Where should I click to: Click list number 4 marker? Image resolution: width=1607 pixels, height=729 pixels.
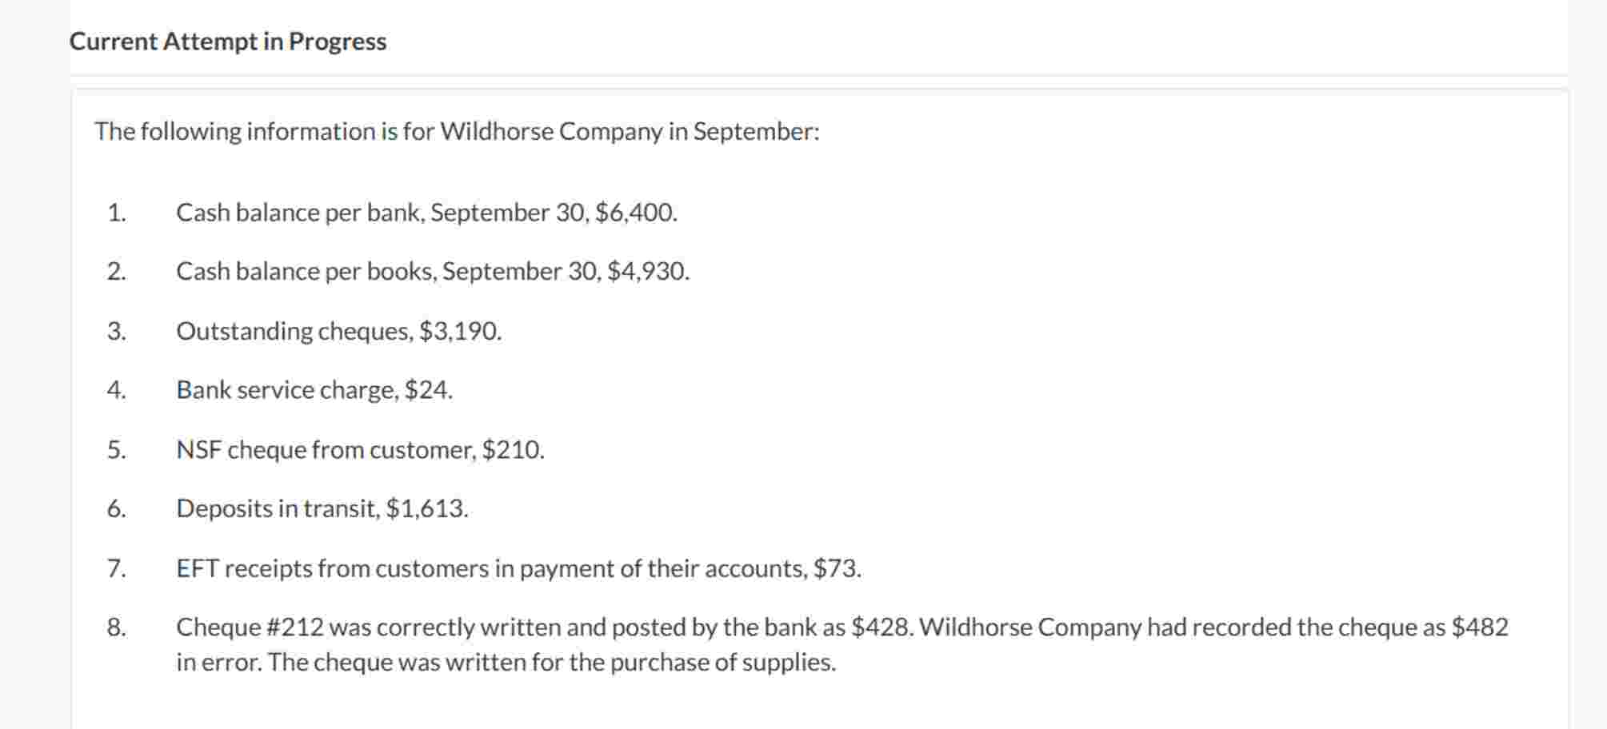(117, 390)
